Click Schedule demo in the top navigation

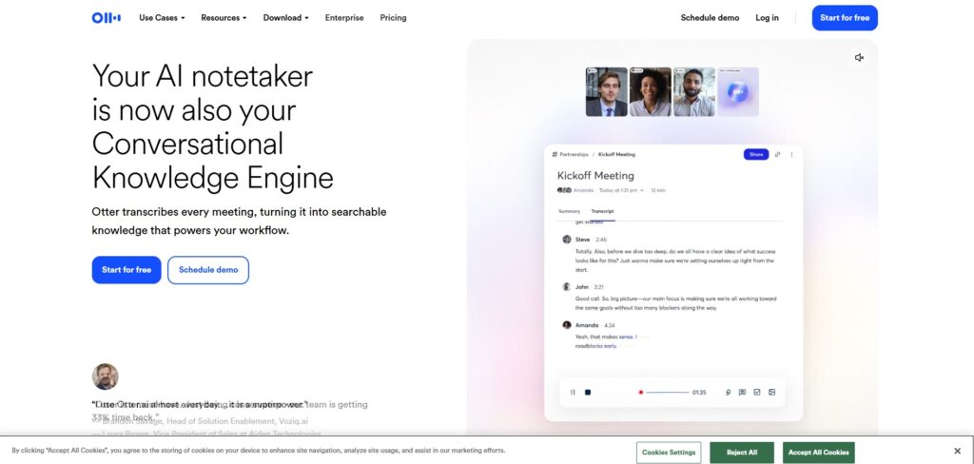pyautogui.click(x=710, y=18)
